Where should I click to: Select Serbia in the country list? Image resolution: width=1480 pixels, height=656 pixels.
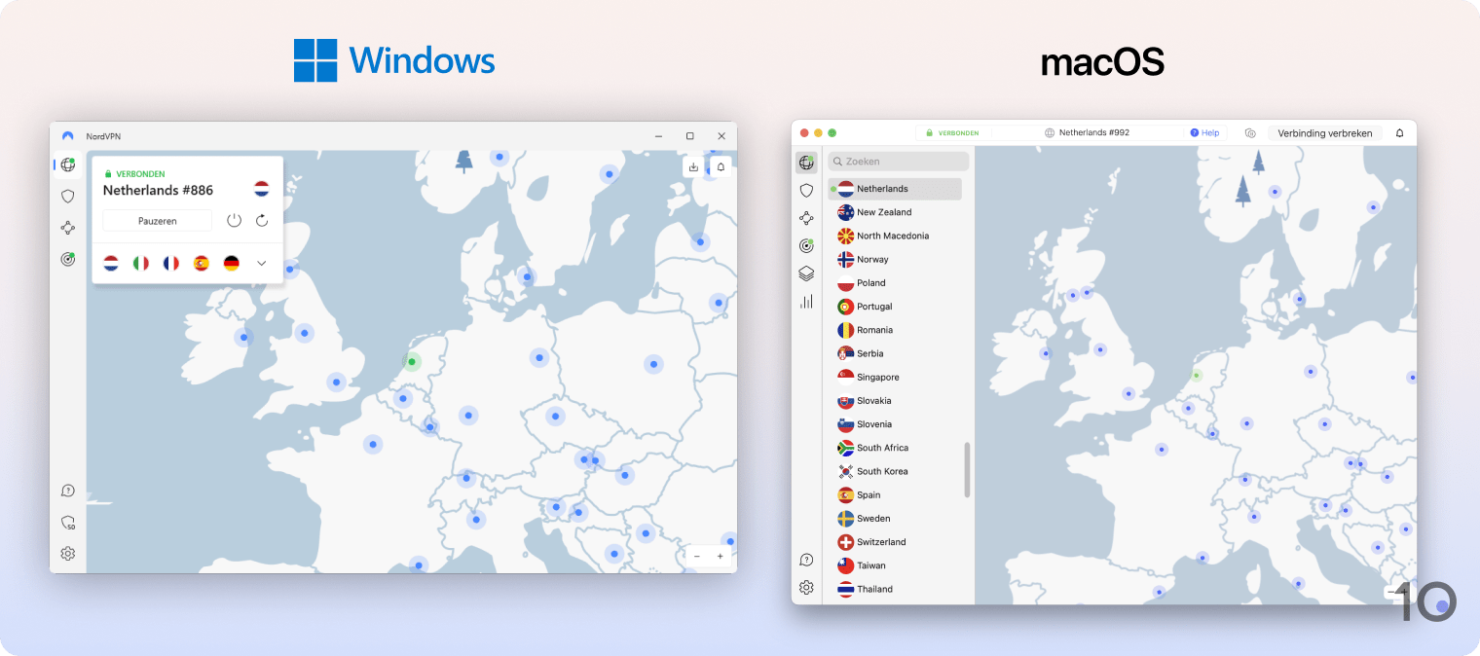point(895,353)
